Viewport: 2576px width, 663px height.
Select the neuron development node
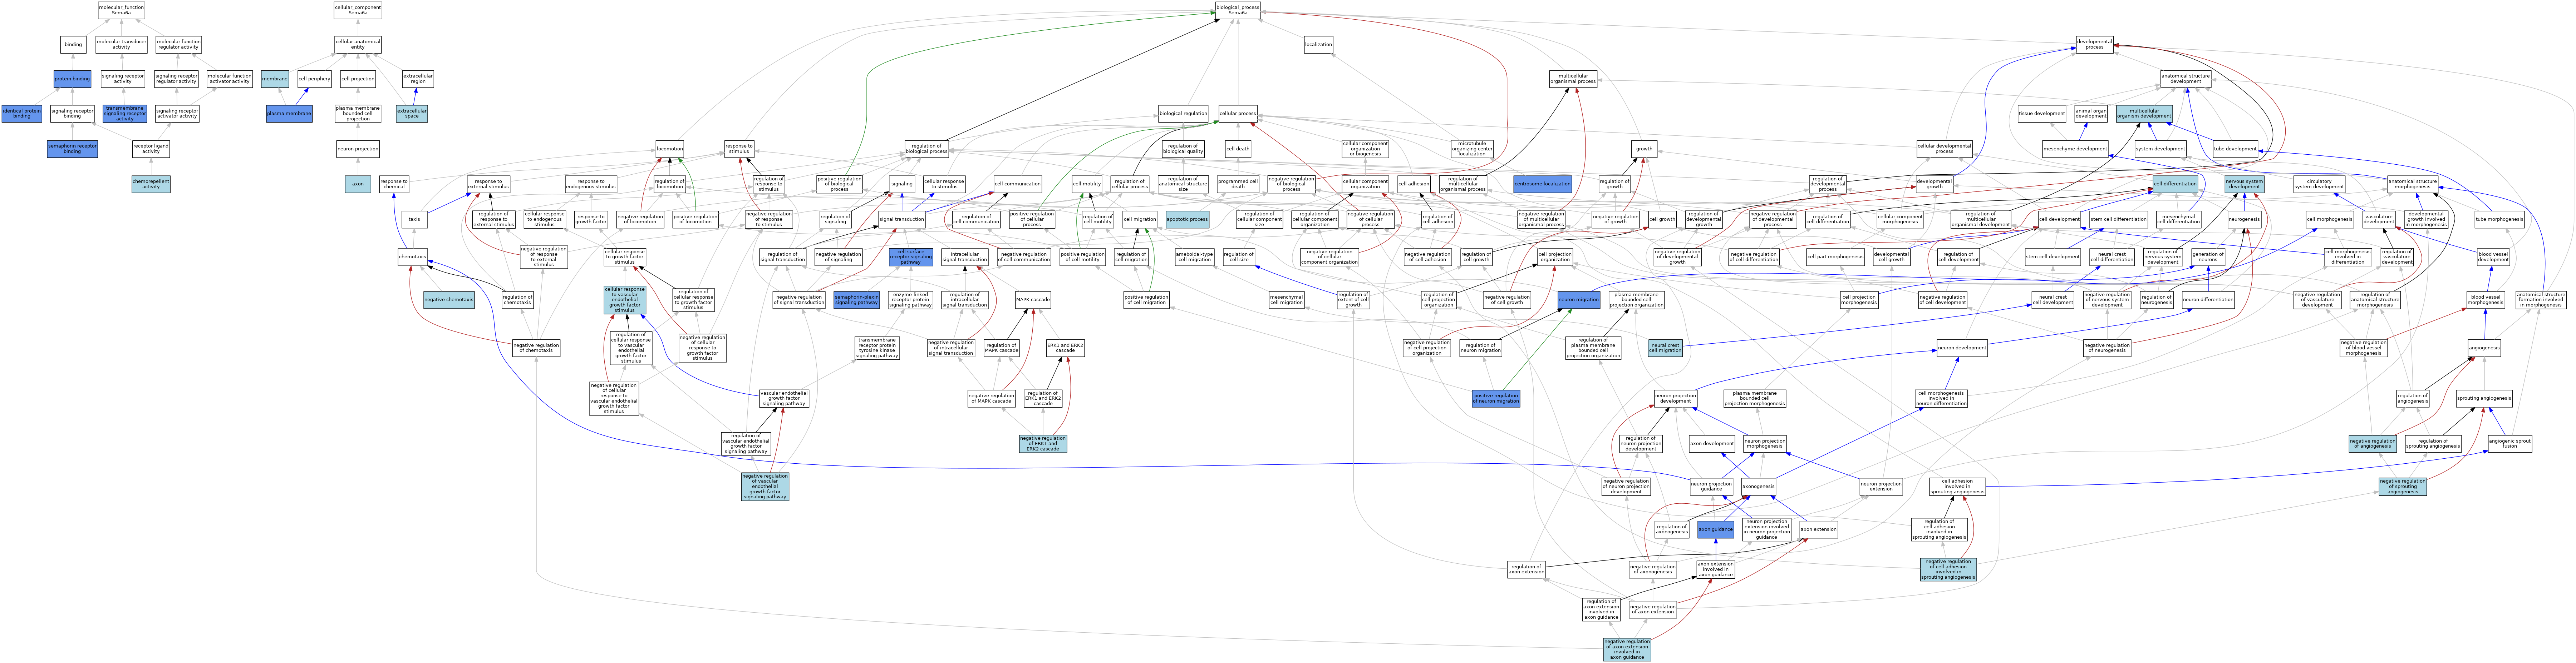point(1962,349)
